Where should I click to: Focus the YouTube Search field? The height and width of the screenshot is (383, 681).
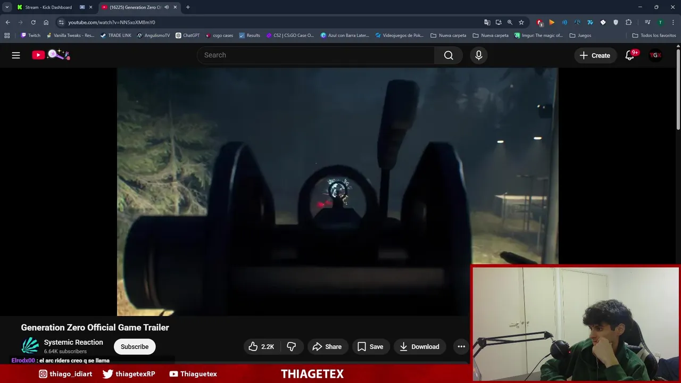click(x=315, y=55)
